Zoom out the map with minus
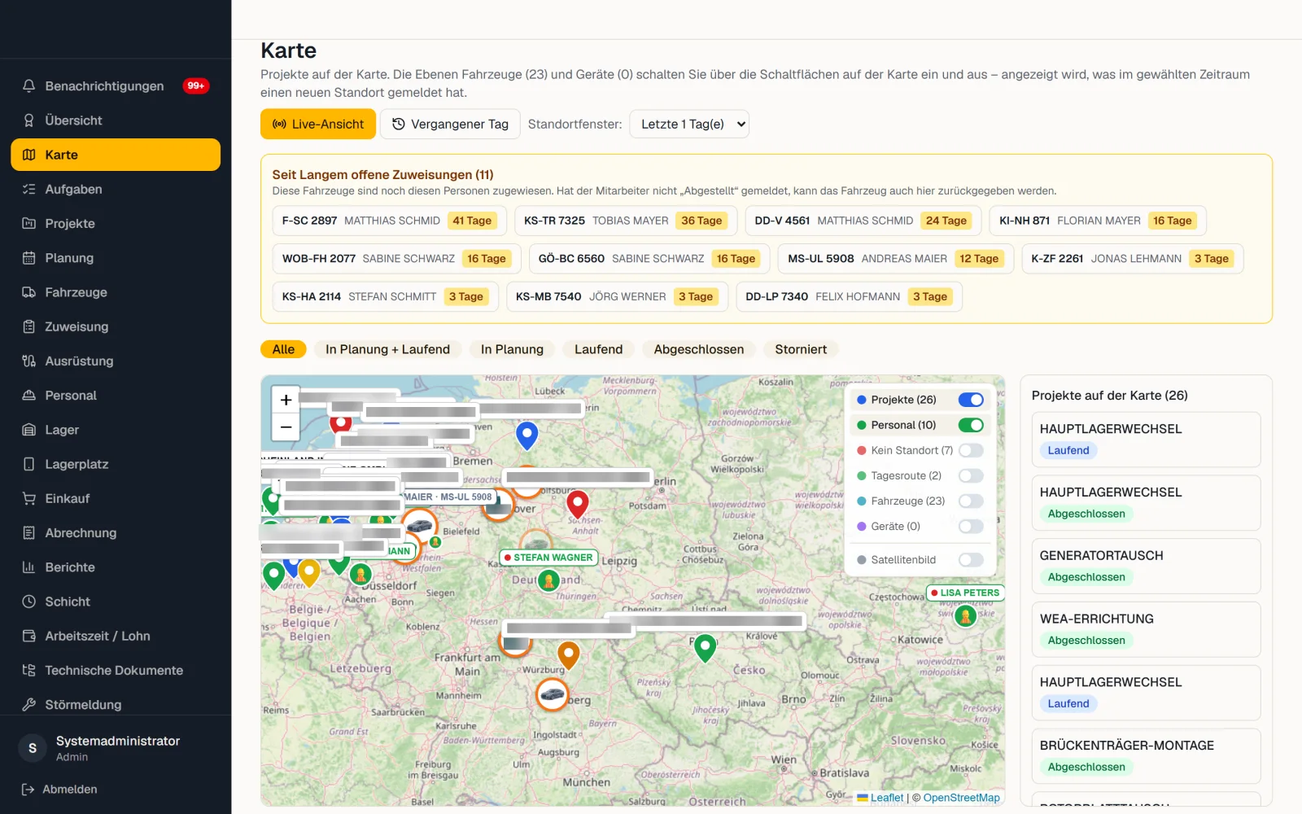The height and width of the screenshot is (814, 1302). pos(286,427)
